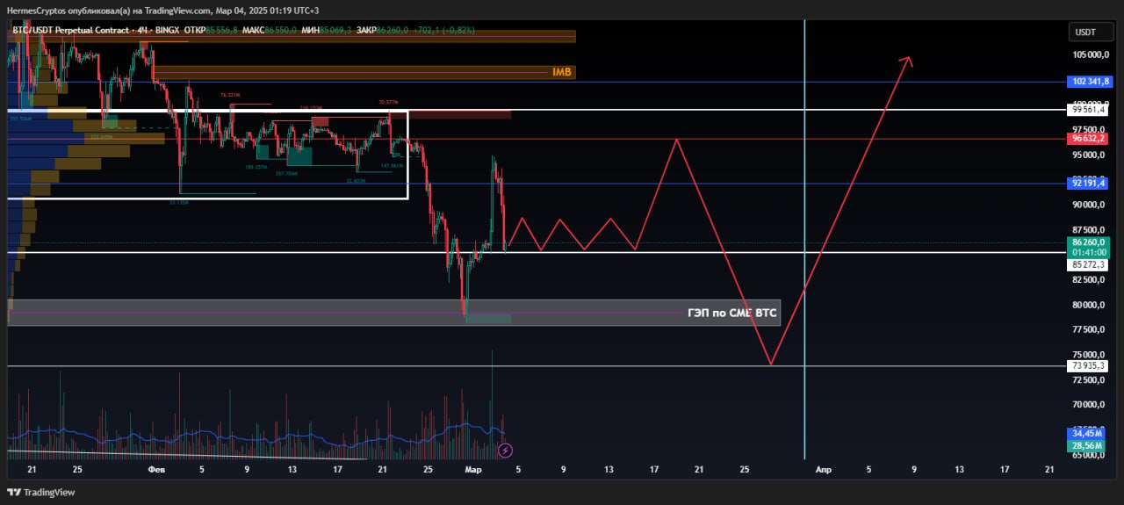Click the 82 500,0 price axis tick
This screenshot has height=505, width=1124.
tap(1090, 280)
